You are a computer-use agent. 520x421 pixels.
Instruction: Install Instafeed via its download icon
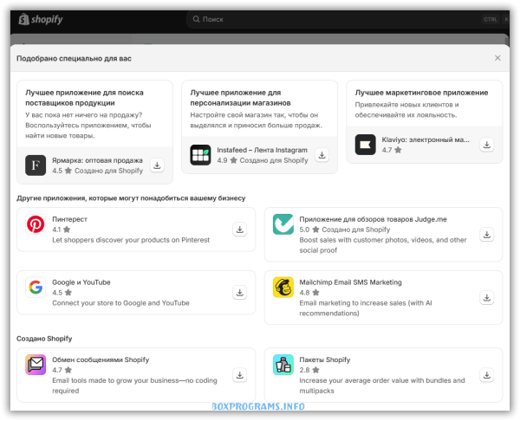322,155
